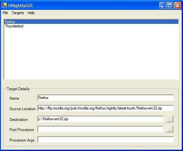The width and height of the screenshot is (183, 151).
Task: Open the Help menu
Action: [31, 13]
